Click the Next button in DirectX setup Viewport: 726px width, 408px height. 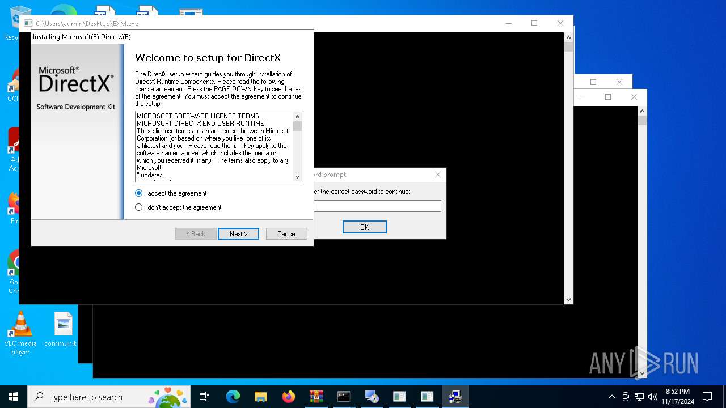[238, 233]
